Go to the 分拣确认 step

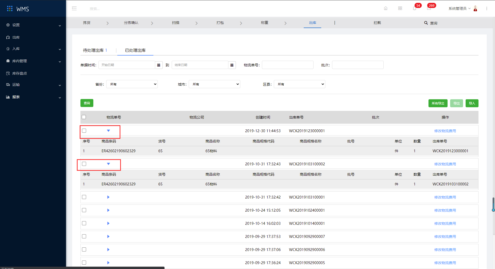pos(131,23)
